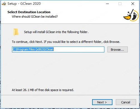Click the footprint in the GClean logo

[135, 16]
